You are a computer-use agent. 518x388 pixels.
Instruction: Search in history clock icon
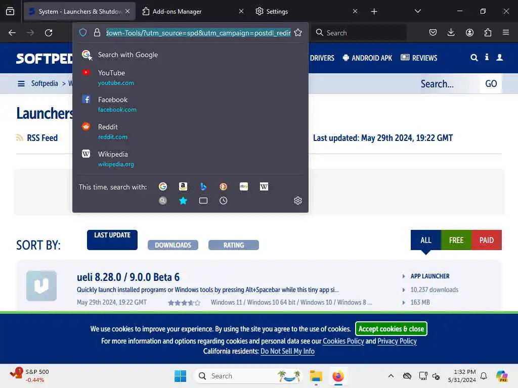(223, 201)
